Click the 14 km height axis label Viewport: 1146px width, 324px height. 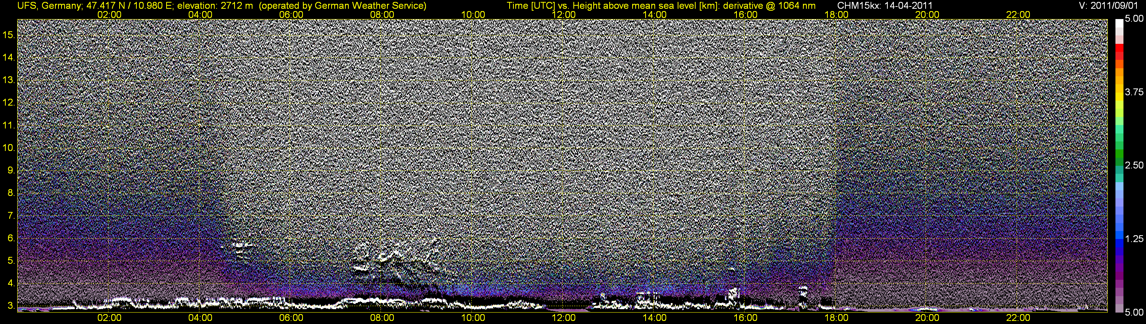(9, 57)
